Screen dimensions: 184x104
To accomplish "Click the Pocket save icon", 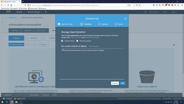I will coord(137,5).
